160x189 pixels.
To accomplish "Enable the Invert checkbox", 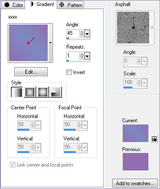I will [x=69, y=72].
